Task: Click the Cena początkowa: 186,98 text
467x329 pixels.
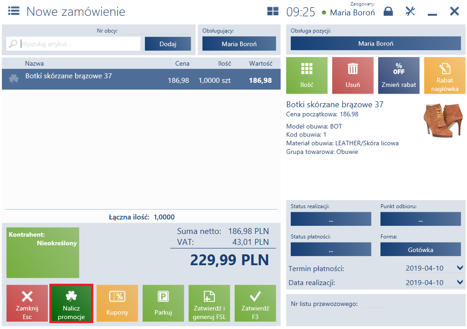Action: (322, 114)
